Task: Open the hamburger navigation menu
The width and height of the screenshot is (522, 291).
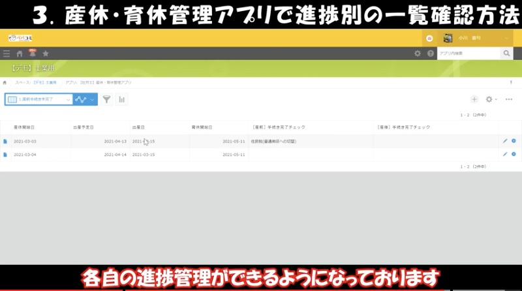Action: pyautogui.click(x=7, y=54)
